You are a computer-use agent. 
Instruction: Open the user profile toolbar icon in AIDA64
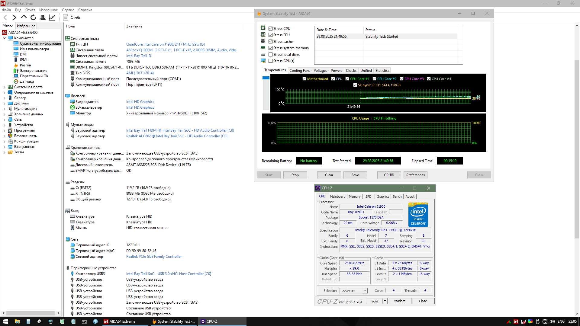[x=43, y=18]
